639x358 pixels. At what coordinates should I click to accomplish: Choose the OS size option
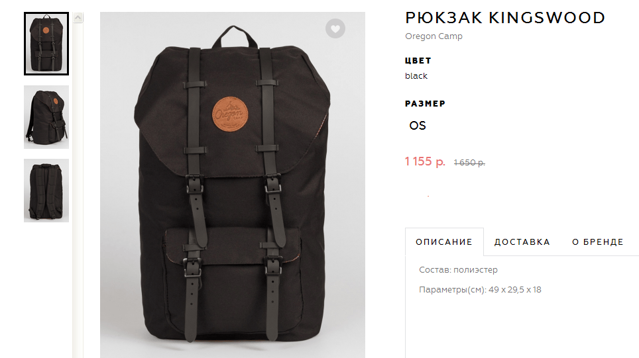pos(418,125)
